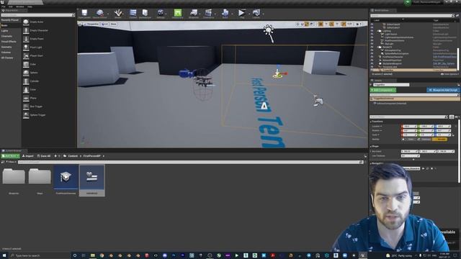Select Empty Character actor icon
The width and height of the screenshot is (461, 259).
point(26,30)
